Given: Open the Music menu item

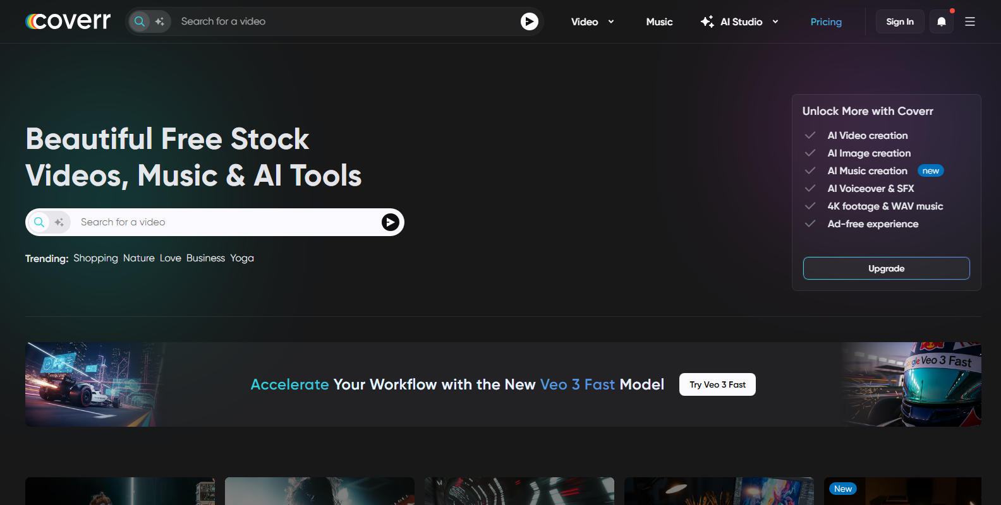Looking at the screenshot, I should 659,21.
